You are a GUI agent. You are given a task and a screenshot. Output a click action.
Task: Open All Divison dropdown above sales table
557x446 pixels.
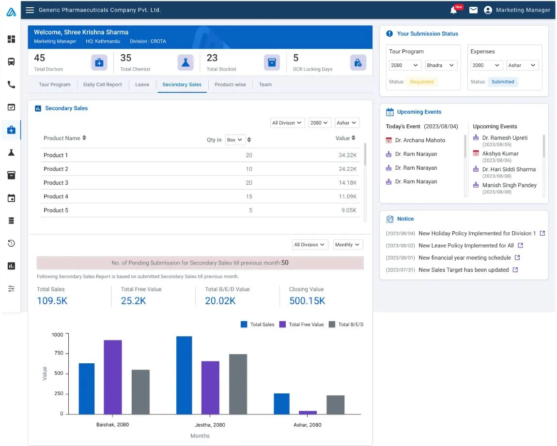click(287, 123)
